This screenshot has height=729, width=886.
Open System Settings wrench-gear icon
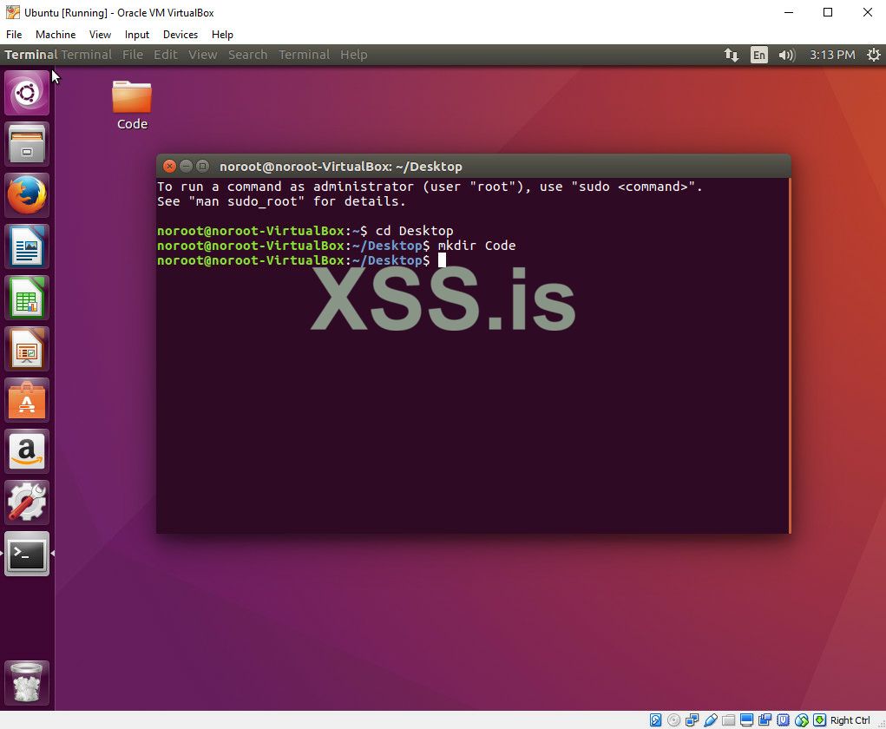[27, 503]
